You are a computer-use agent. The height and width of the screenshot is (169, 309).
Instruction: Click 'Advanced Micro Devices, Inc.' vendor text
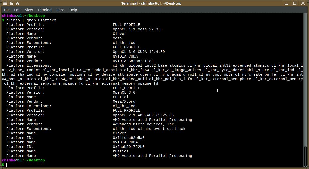(x=145, y=124)
